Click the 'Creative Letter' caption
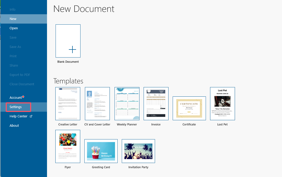Screen dimensions: 282x177 coord(68,124)
